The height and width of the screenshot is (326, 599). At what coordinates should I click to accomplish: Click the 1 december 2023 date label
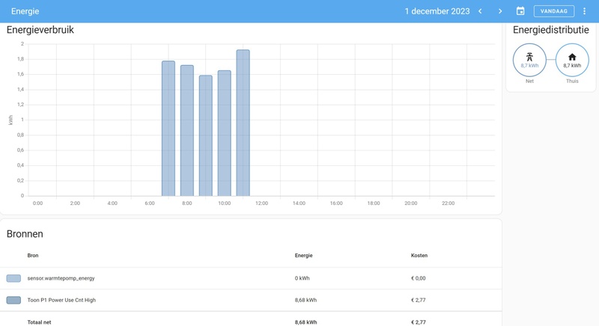437,11
